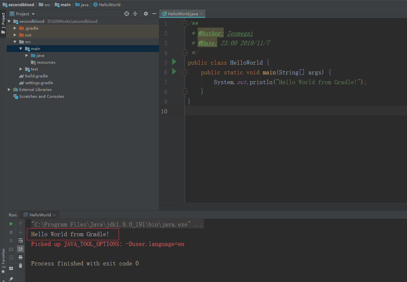Click the Pause Output icon in Run panel
Image resolution: width=407 pixels, height=282 pixels.
coord(11,240)
